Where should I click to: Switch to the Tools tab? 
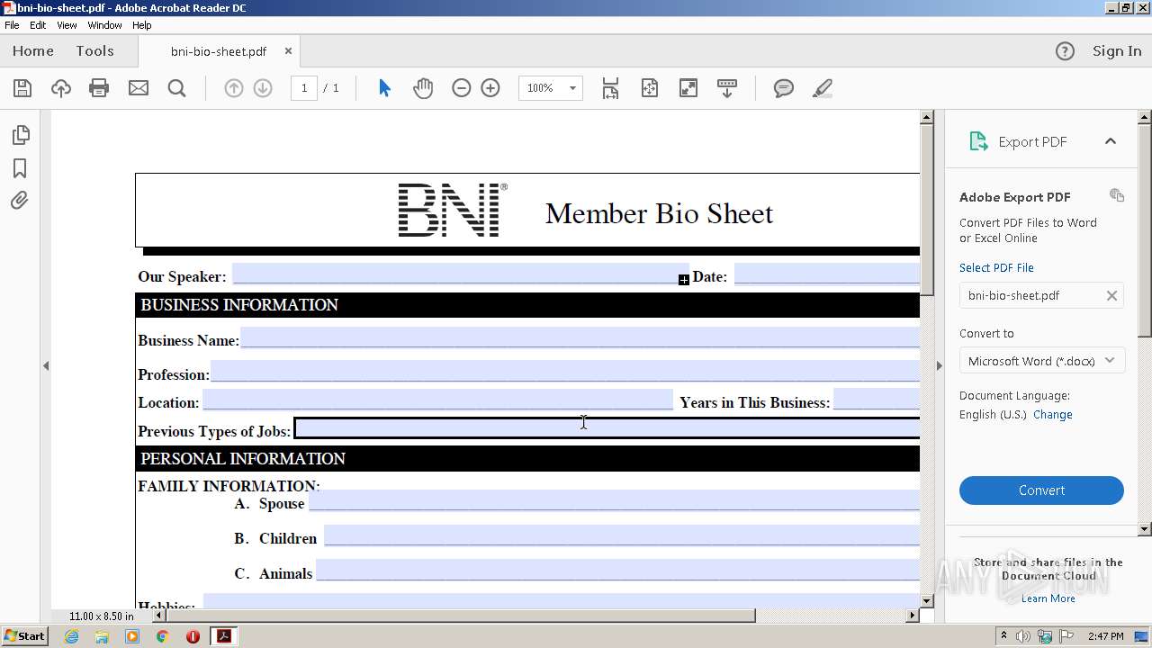point(94,51)
